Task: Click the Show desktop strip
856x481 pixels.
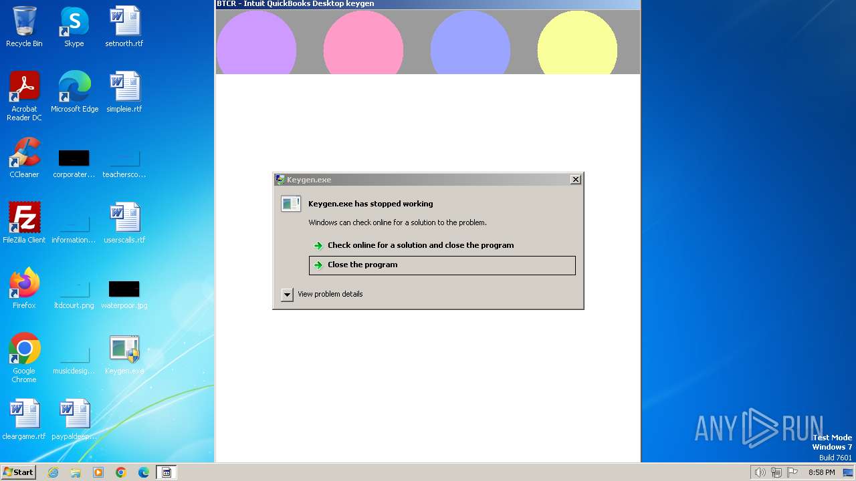Action: (x=849, y=472)
